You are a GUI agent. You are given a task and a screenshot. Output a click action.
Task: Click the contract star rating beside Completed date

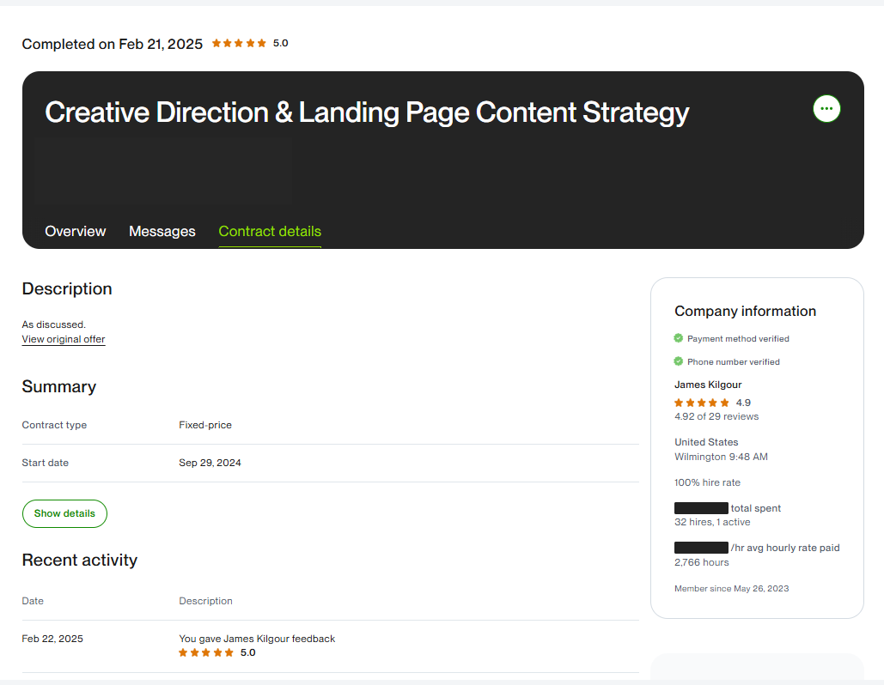point(239,44)
